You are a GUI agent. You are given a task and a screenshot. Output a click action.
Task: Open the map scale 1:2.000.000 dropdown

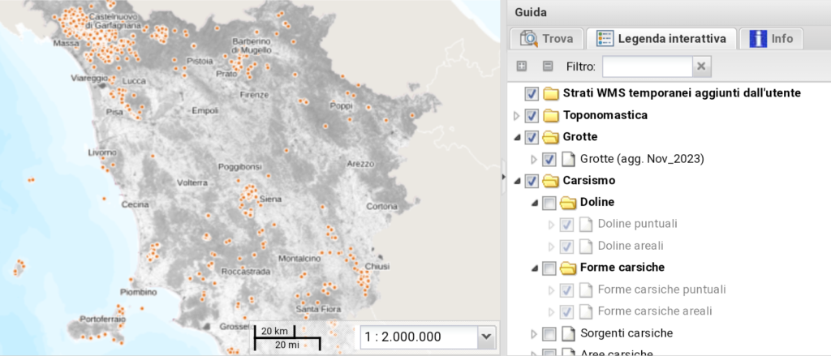coord(486,337)
